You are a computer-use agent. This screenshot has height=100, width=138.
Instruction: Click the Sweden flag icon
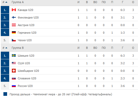tap(14, 56)
